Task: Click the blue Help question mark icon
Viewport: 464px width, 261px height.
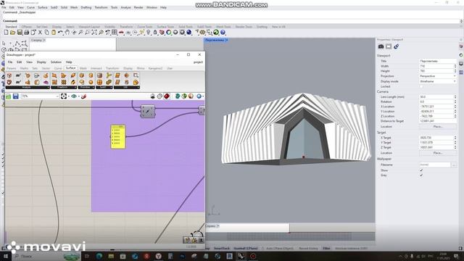Action: 223,32
